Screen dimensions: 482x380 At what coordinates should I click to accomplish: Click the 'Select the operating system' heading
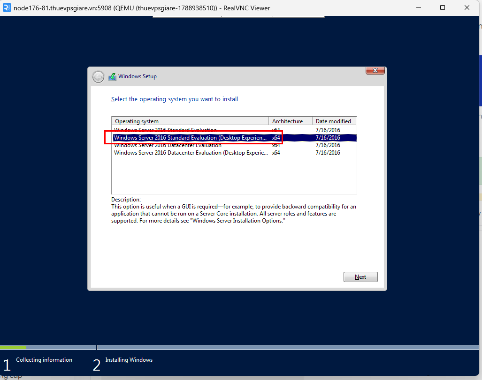pyautogui.click(x=174, y=99)
